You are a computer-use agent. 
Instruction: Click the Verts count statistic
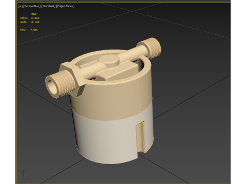(30, 22)
